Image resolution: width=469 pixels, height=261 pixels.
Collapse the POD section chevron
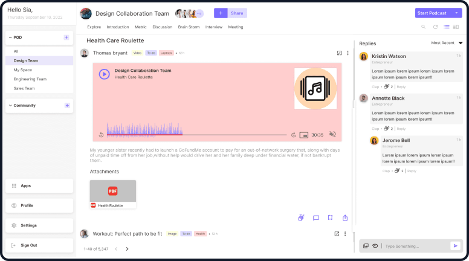[x=10, y=37]
